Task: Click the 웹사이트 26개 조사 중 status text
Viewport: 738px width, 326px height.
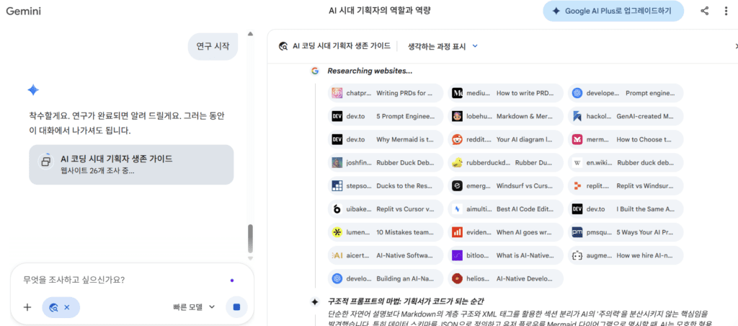Action: point(97,170)
